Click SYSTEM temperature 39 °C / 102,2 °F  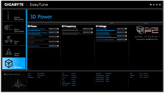point(144,76)
